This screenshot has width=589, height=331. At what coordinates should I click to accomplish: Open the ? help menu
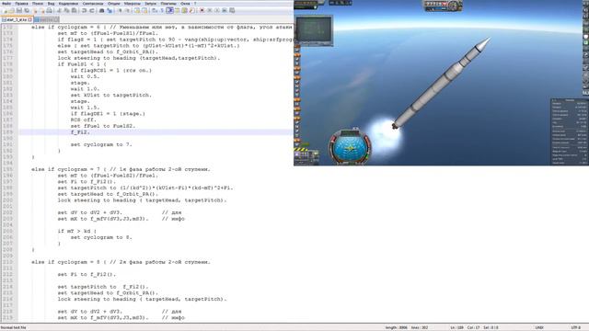195,4
